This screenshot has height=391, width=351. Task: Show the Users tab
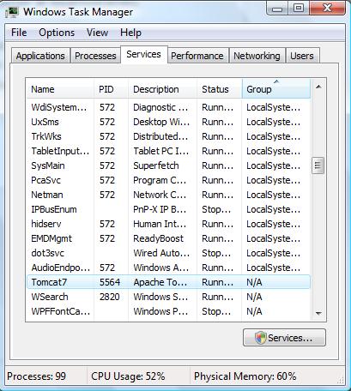(302, 56)
